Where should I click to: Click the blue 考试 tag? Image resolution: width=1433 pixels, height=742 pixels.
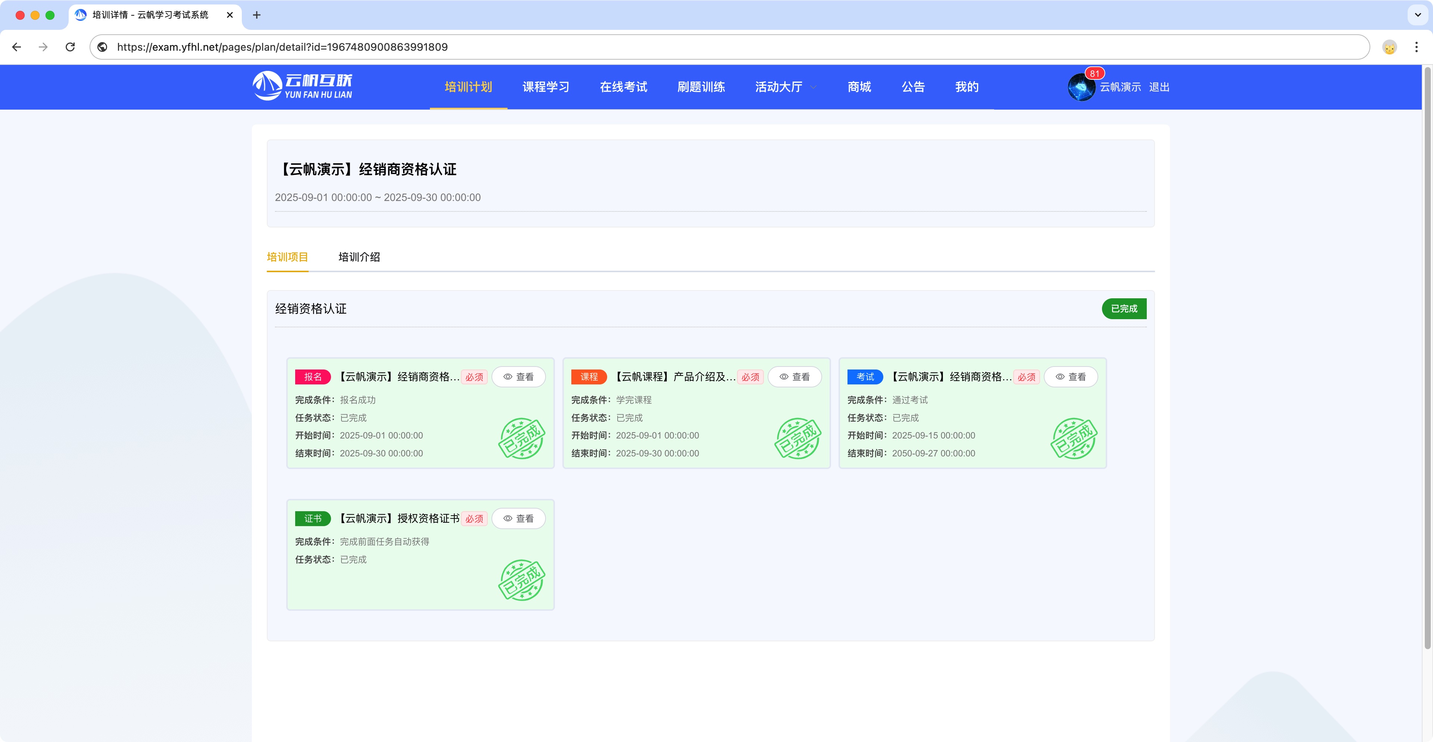865,377
